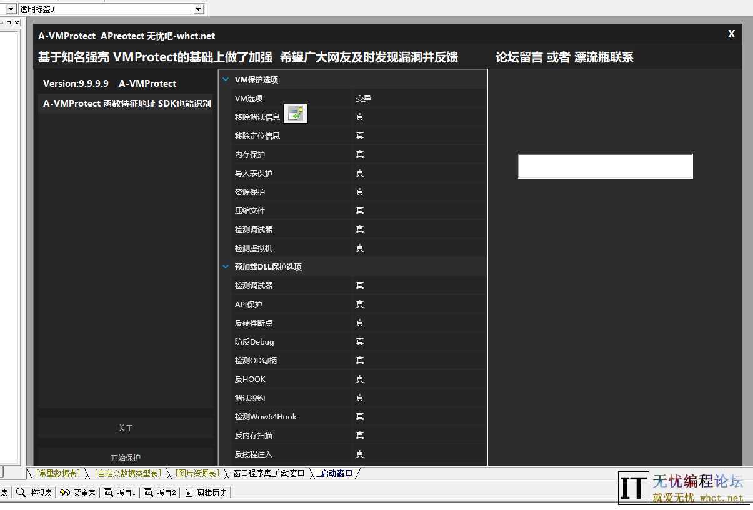Toggle the 检测虚拟机 value 真
The width and height of the screenshot is (753, 510).
pos(360,248)
